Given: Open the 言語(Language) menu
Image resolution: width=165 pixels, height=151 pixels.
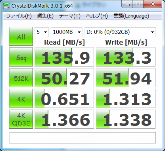Looking at the screenshot, I should coord(131,16).
